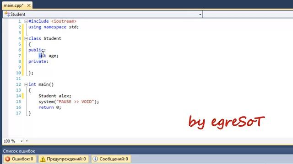Open the Student class scope dropdown
Screen dimensions: 293x164
click(200, 14)
